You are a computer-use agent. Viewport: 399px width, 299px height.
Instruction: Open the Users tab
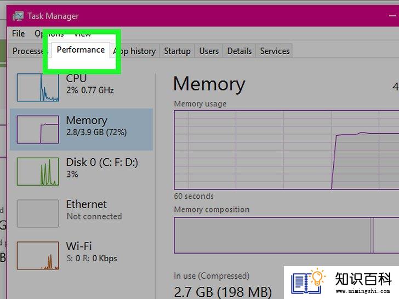[x=209, y=51]
